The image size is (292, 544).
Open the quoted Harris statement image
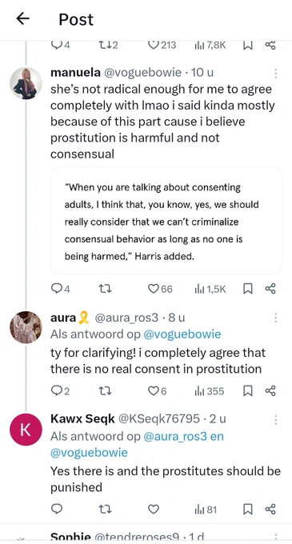[166, 221]
